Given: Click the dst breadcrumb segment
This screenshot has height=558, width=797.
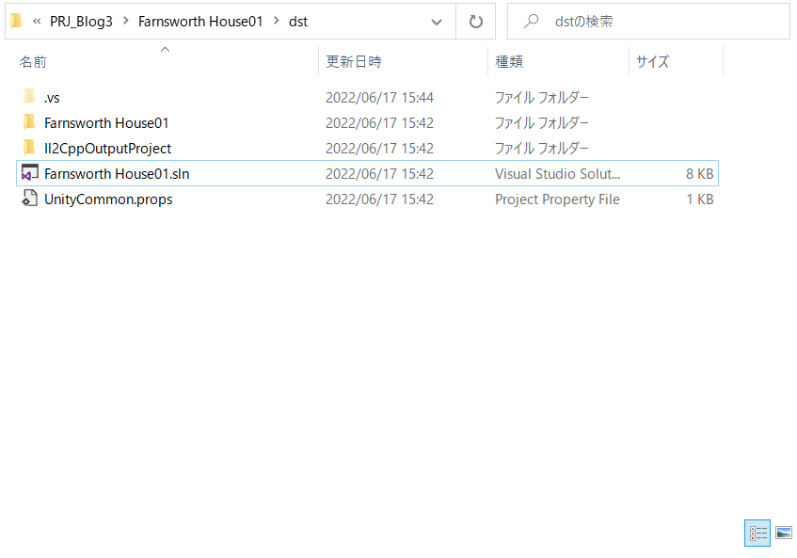Looking at the screenshot, I should [298, 22].
